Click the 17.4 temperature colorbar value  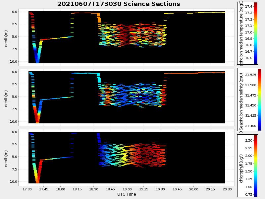pyautogui.click(x=248, y=6)
